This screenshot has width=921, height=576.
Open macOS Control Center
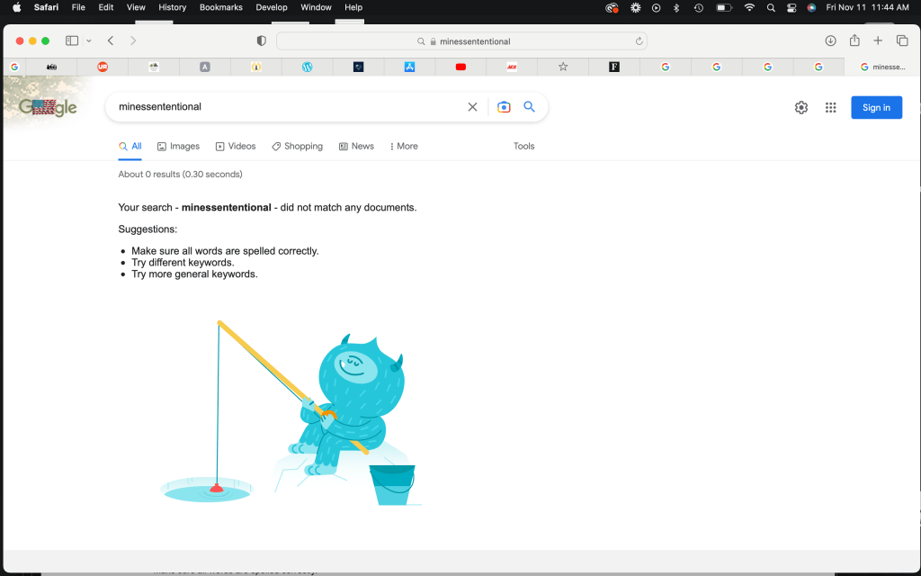(x=791, y=7)
